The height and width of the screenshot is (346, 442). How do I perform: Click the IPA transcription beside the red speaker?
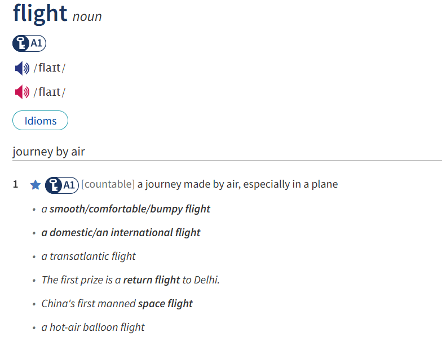50,92
